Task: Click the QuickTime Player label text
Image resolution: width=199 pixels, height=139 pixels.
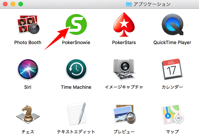Action: (x=172, y=43)
